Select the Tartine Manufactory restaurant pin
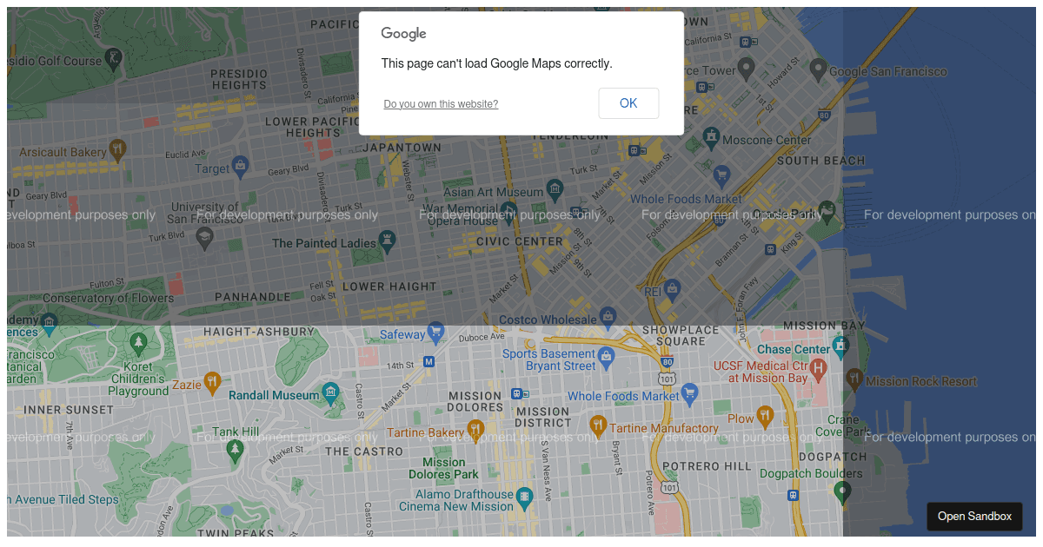This screenshot has height=547, width=1043. 598,425
